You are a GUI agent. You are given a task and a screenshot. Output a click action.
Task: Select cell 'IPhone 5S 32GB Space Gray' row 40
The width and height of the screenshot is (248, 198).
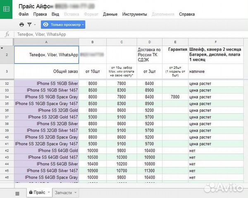(x=46, y=137)
